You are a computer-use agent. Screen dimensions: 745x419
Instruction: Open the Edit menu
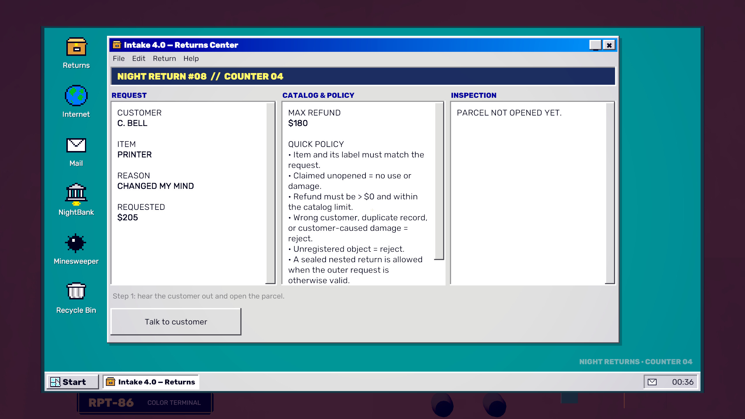click(139, 58)
